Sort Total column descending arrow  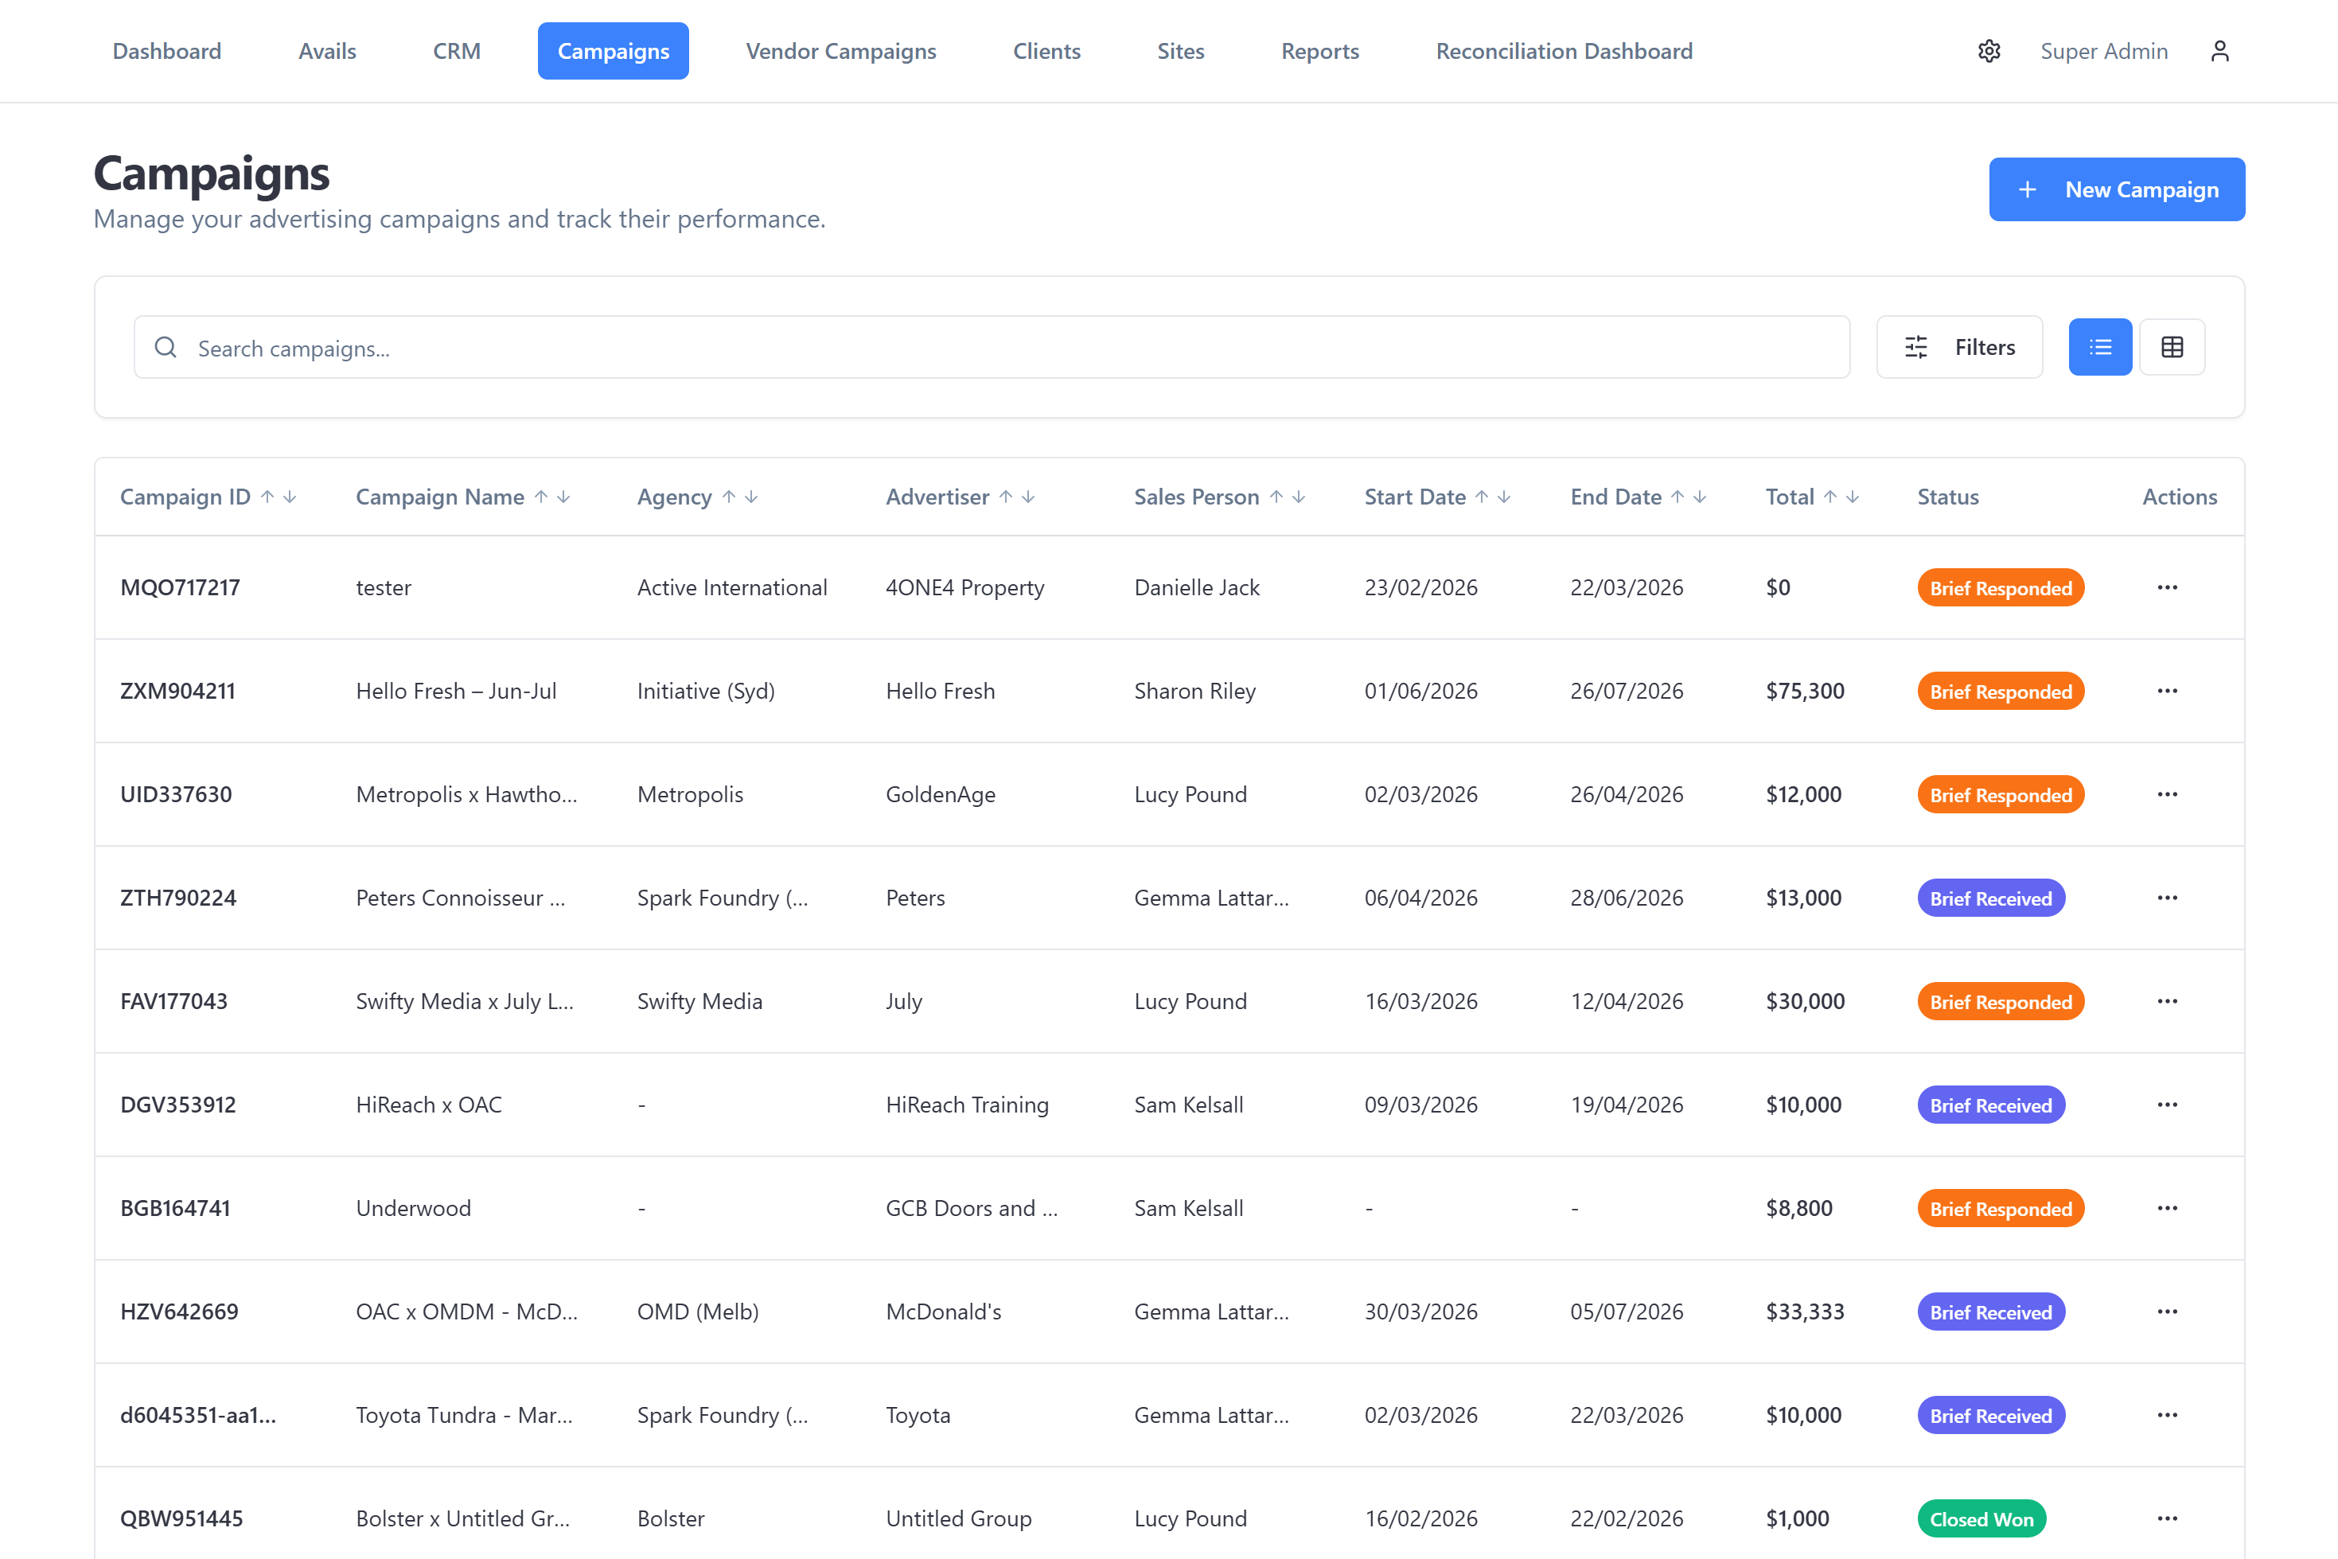click(x=1853, y=497)
